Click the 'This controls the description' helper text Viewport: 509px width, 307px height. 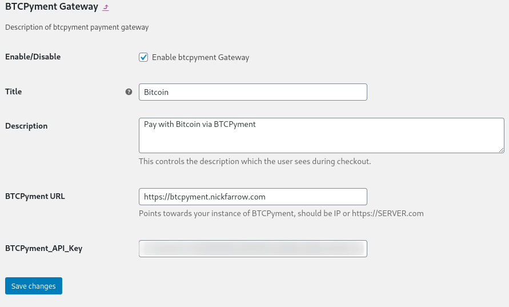click(x=255, y=161)
